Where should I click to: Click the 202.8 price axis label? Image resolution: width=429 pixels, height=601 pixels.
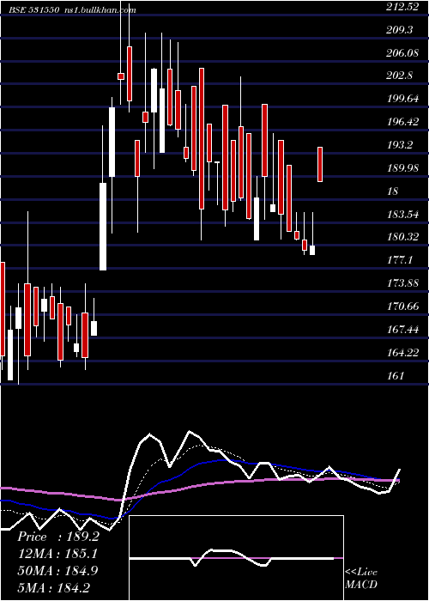tap(399, 76)
